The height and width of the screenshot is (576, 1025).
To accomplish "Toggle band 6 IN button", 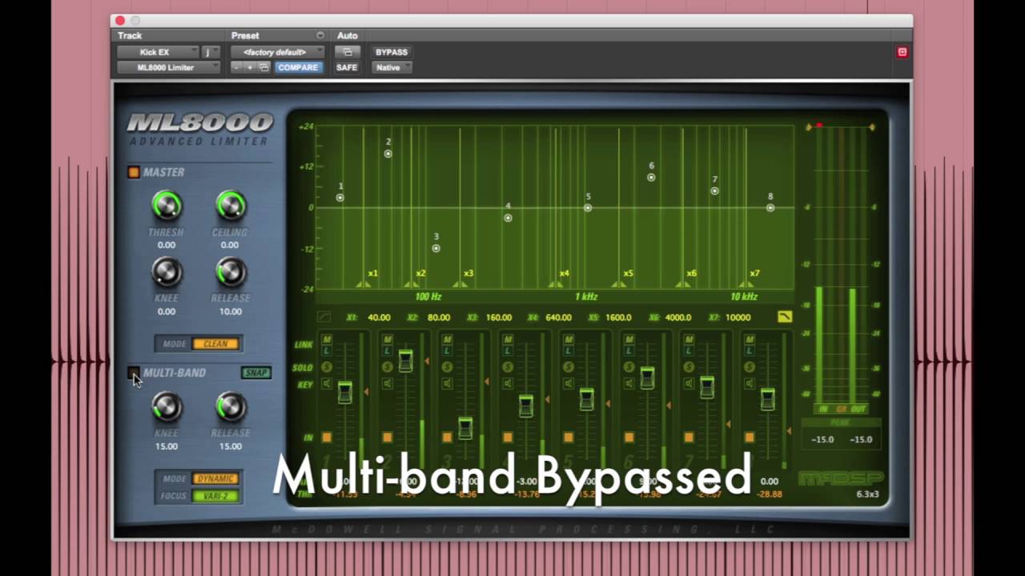I will (629, 438).
